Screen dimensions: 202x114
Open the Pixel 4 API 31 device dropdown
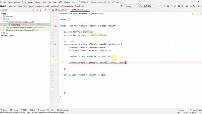145,6
